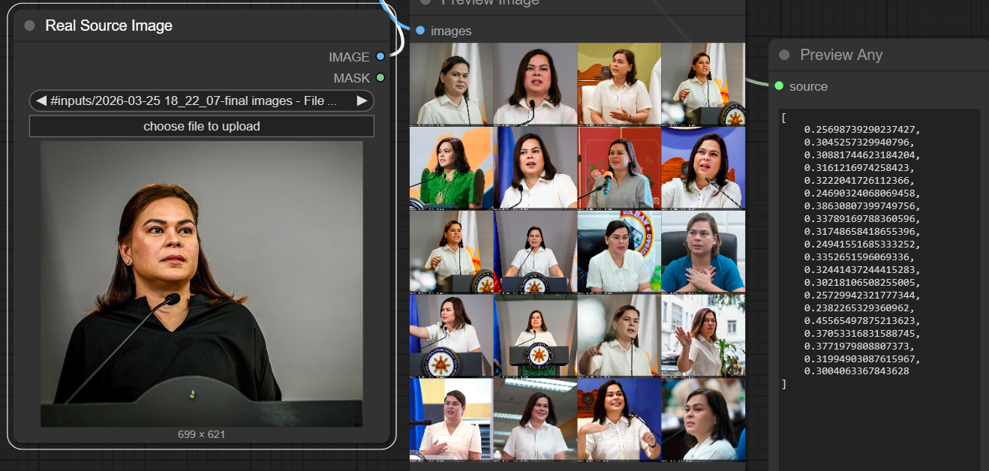Open the input file name dropdown
The width and height of the screenshot is (989, 471).
tap(201, 100)
